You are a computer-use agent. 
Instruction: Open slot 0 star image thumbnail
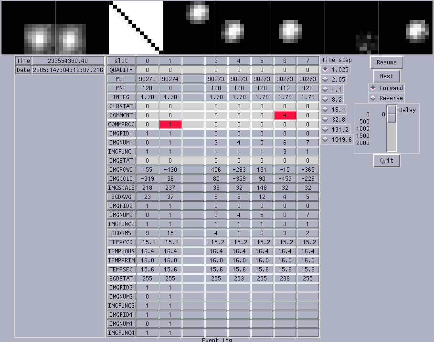tap(28, 27)
